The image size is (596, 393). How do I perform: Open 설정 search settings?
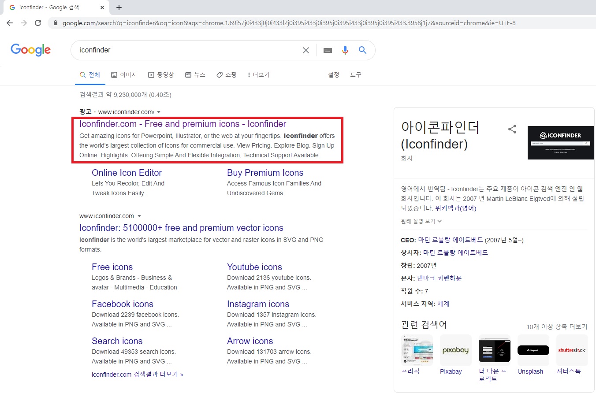pos(334,75)
